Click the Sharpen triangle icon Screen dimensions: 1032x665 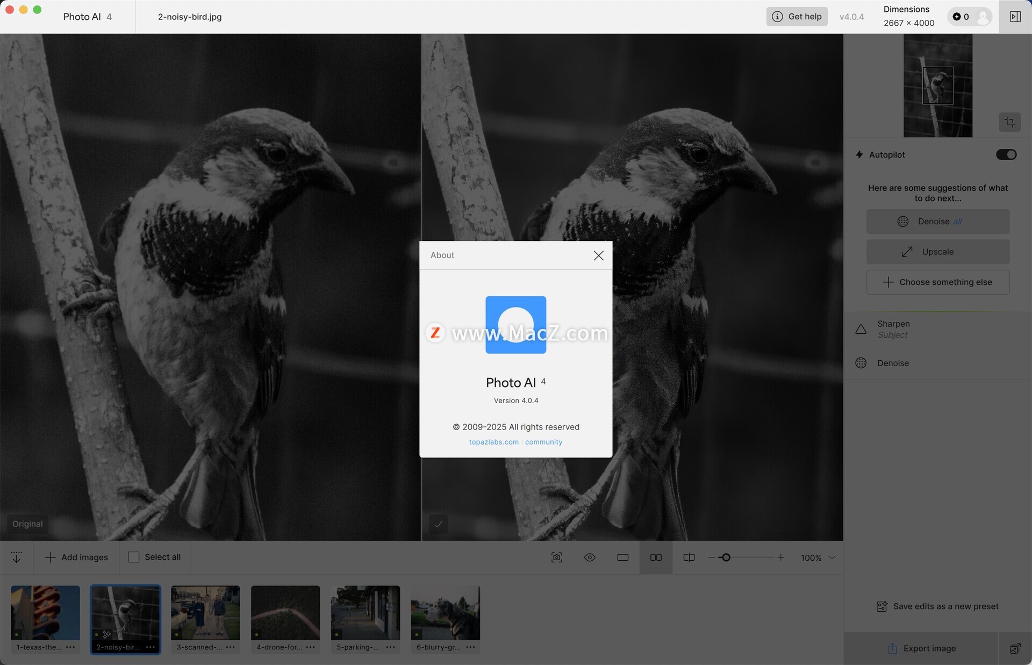point(861,329)
